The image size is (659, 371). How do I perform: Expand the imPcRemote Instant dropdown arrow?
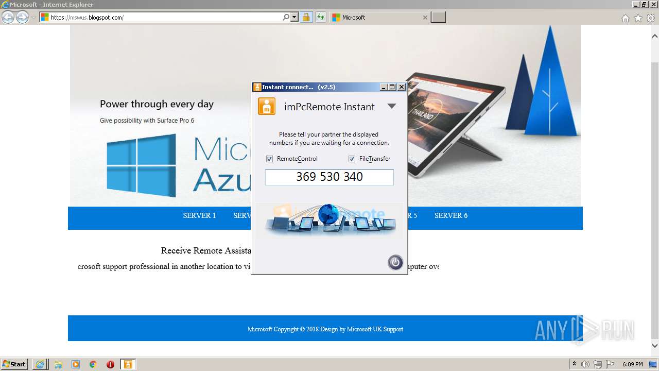392,106
